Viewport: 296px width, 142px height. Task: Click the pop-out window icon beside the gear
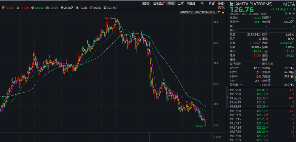pyautogui.click(x=224, y=8)
